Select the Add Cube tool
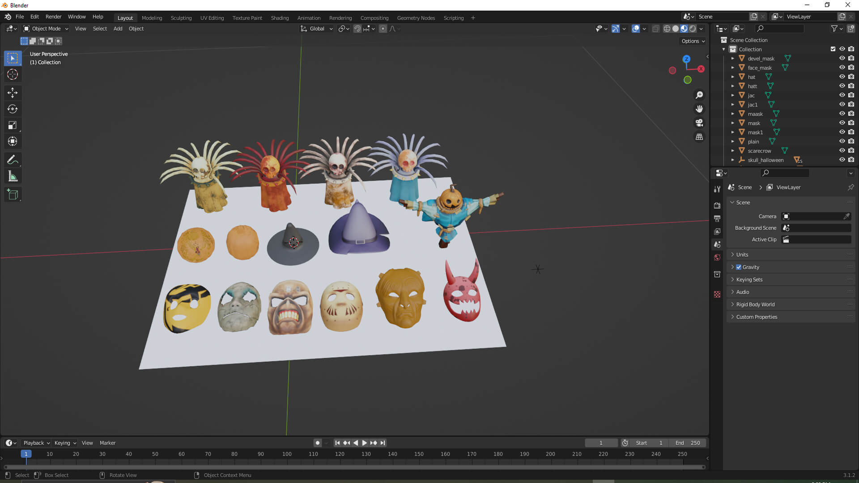 pos(13,195)
